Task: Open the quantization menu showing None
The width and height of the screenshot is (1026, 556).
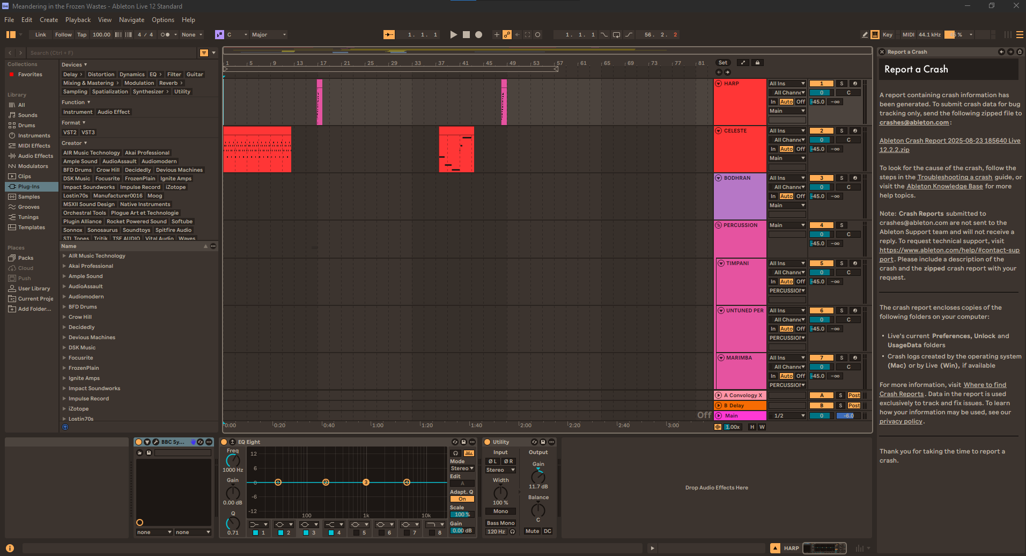Action: point(193,34)
